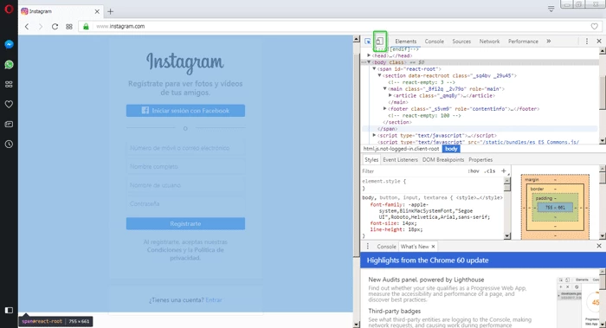The image size is (606, 328).
Task: Collapse the span react-root node
Action: coord(374,68)
